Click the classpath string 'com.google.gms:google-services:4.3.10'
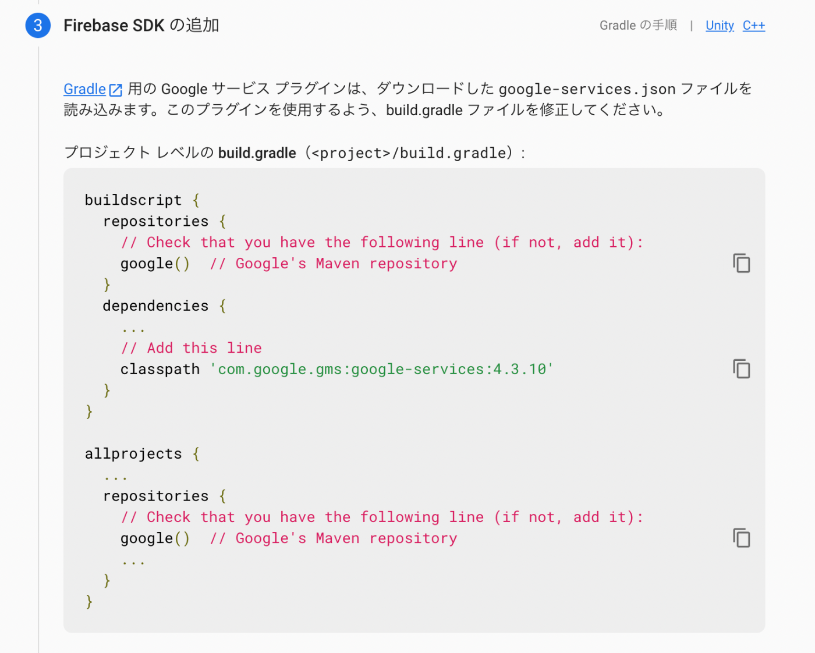 pos(382,369)
